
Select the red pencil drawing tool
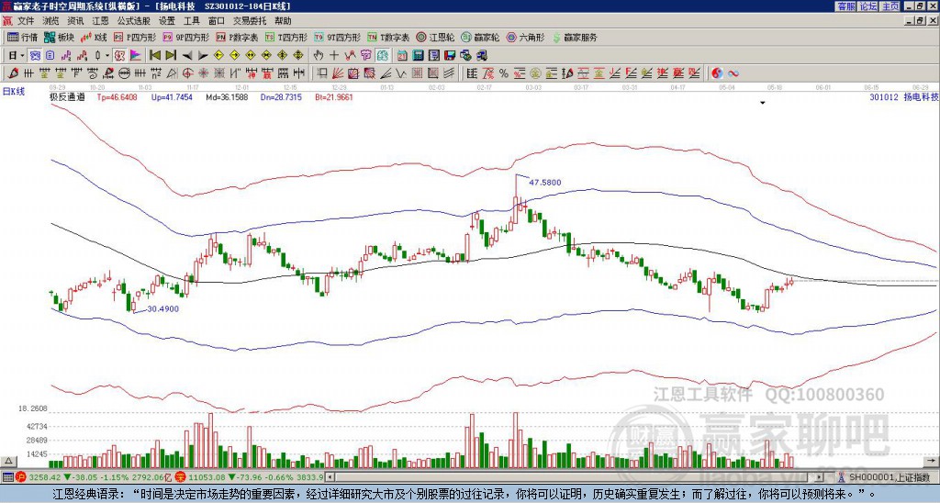(13, 73)
